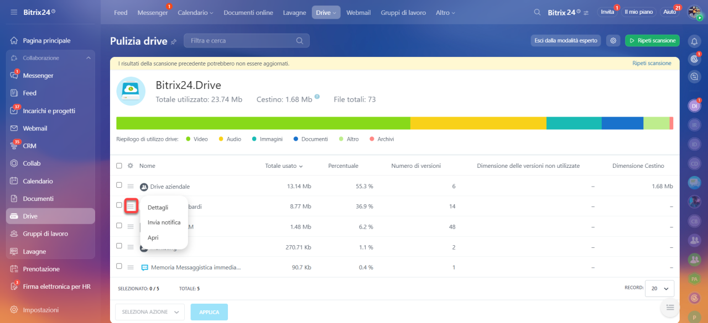Viewport: 708px width, 323px height.
Task: Collapse the Collaborazione sidebar section
Action: coord(88,58)
